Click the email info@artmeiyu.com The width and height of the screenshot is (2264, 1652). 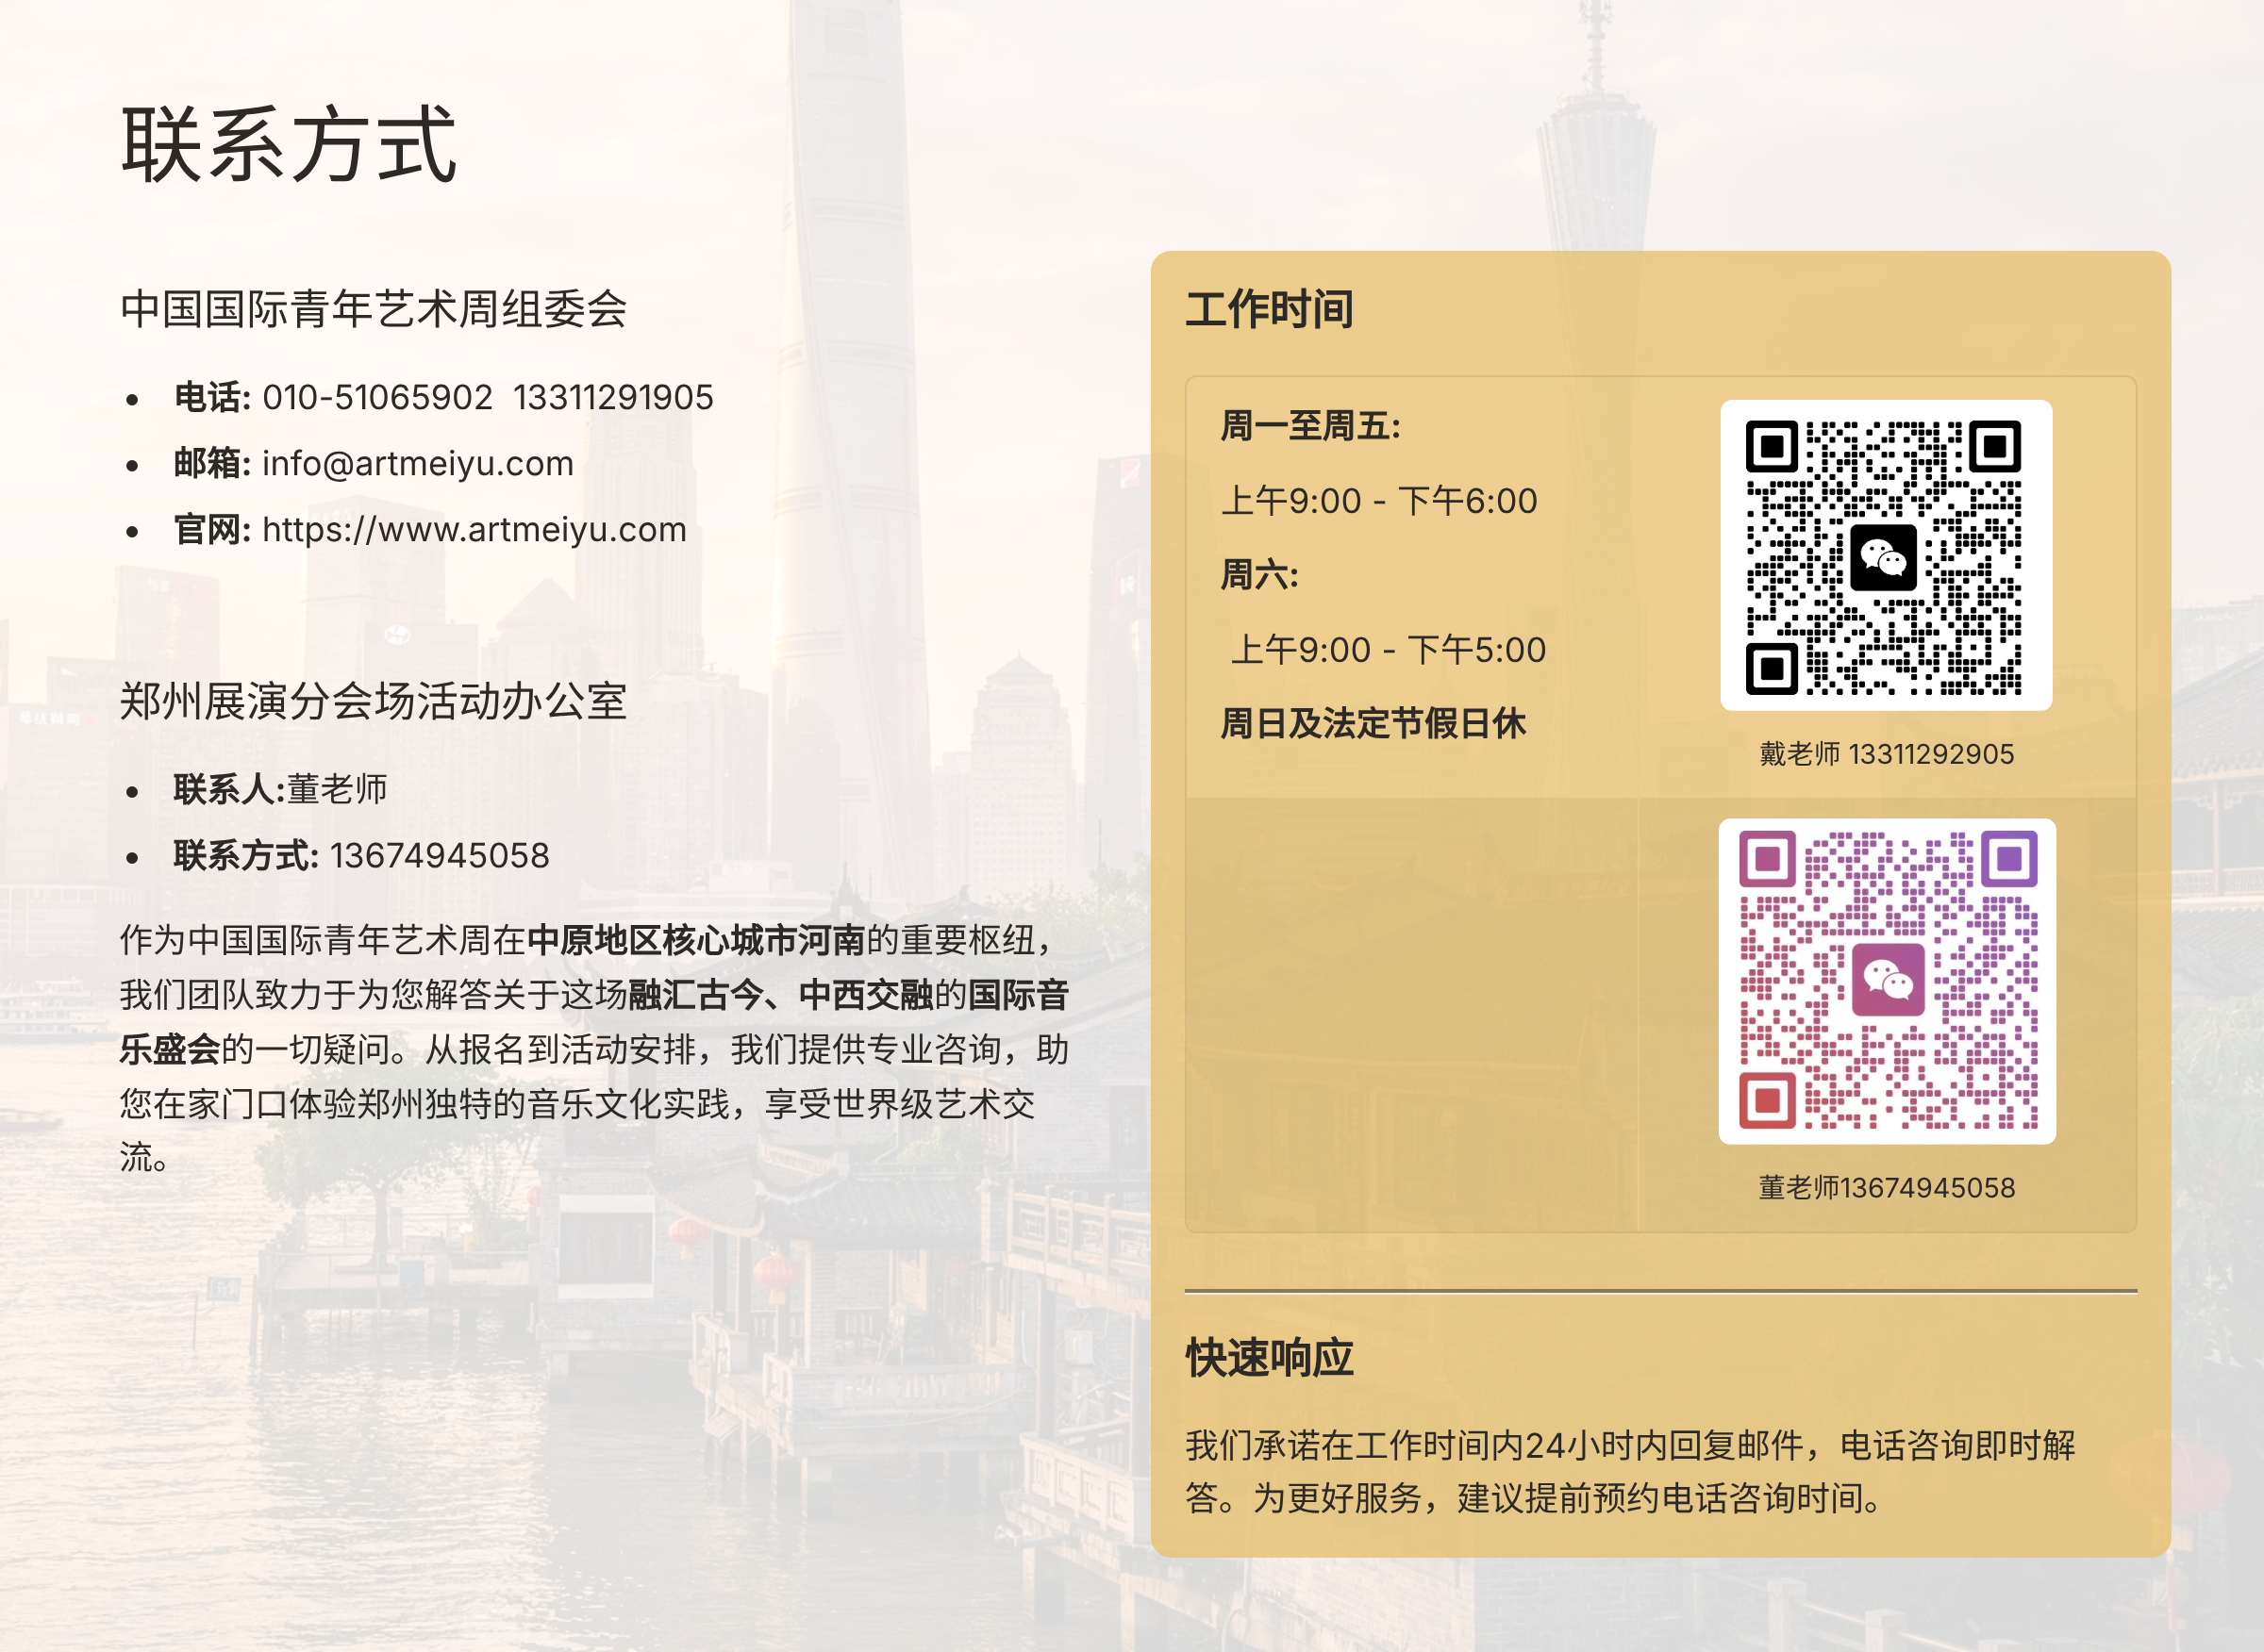417,463
